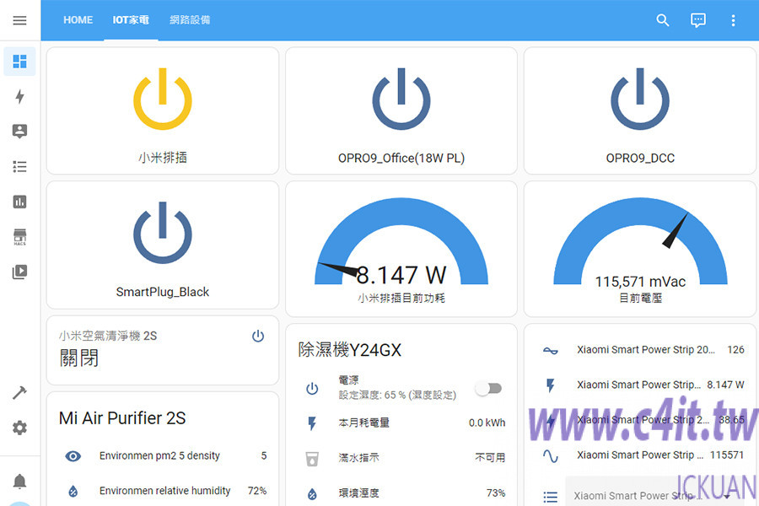The height and width of the screenshot is (506, 759).
Task: Open the History chart sidebar icon
Action: (19, 202)
